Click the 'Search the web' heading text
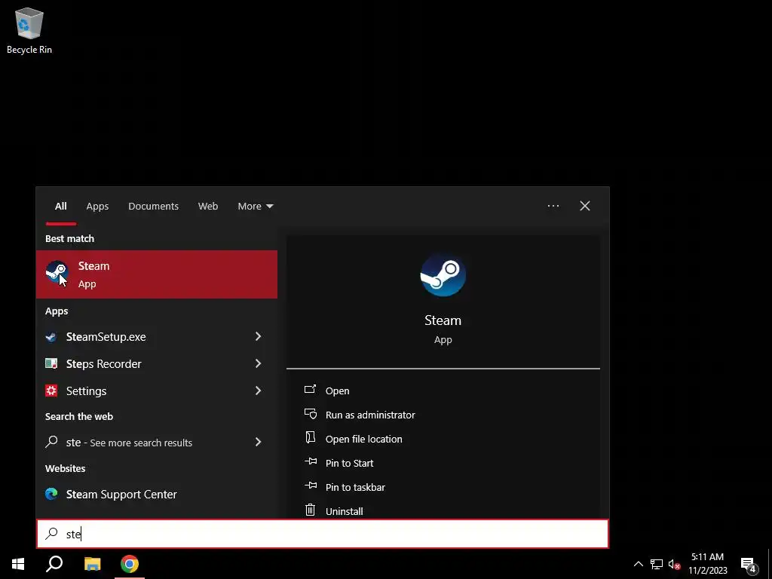Image resolution: width=772 pixels, height=579 pixels. [x=78, y=416]
